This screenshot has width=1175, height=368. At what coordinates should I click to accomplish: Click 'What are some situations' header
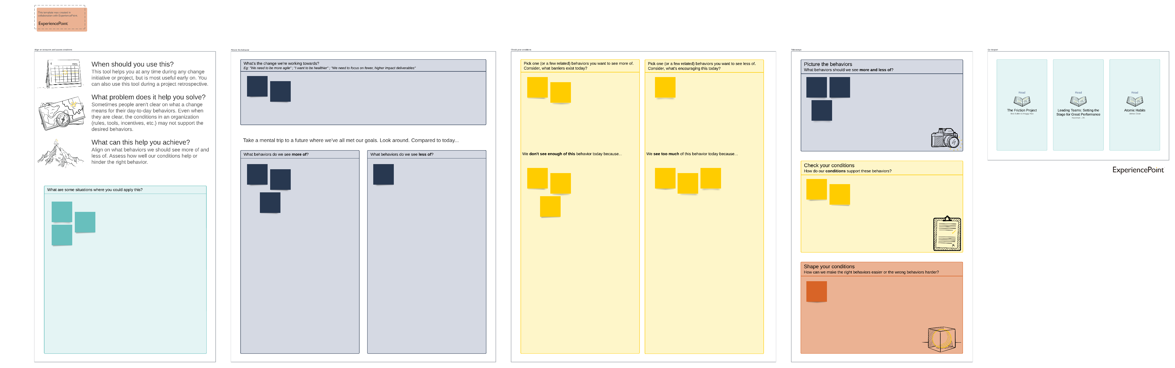point(95,190)
